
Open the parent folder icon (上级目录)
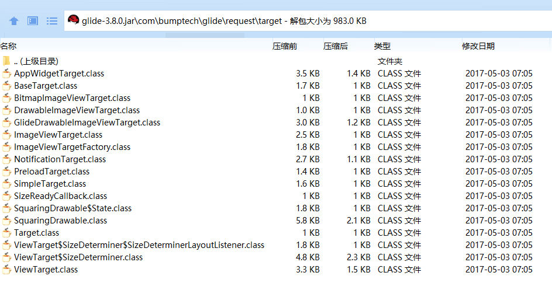(x=6, y=61)
